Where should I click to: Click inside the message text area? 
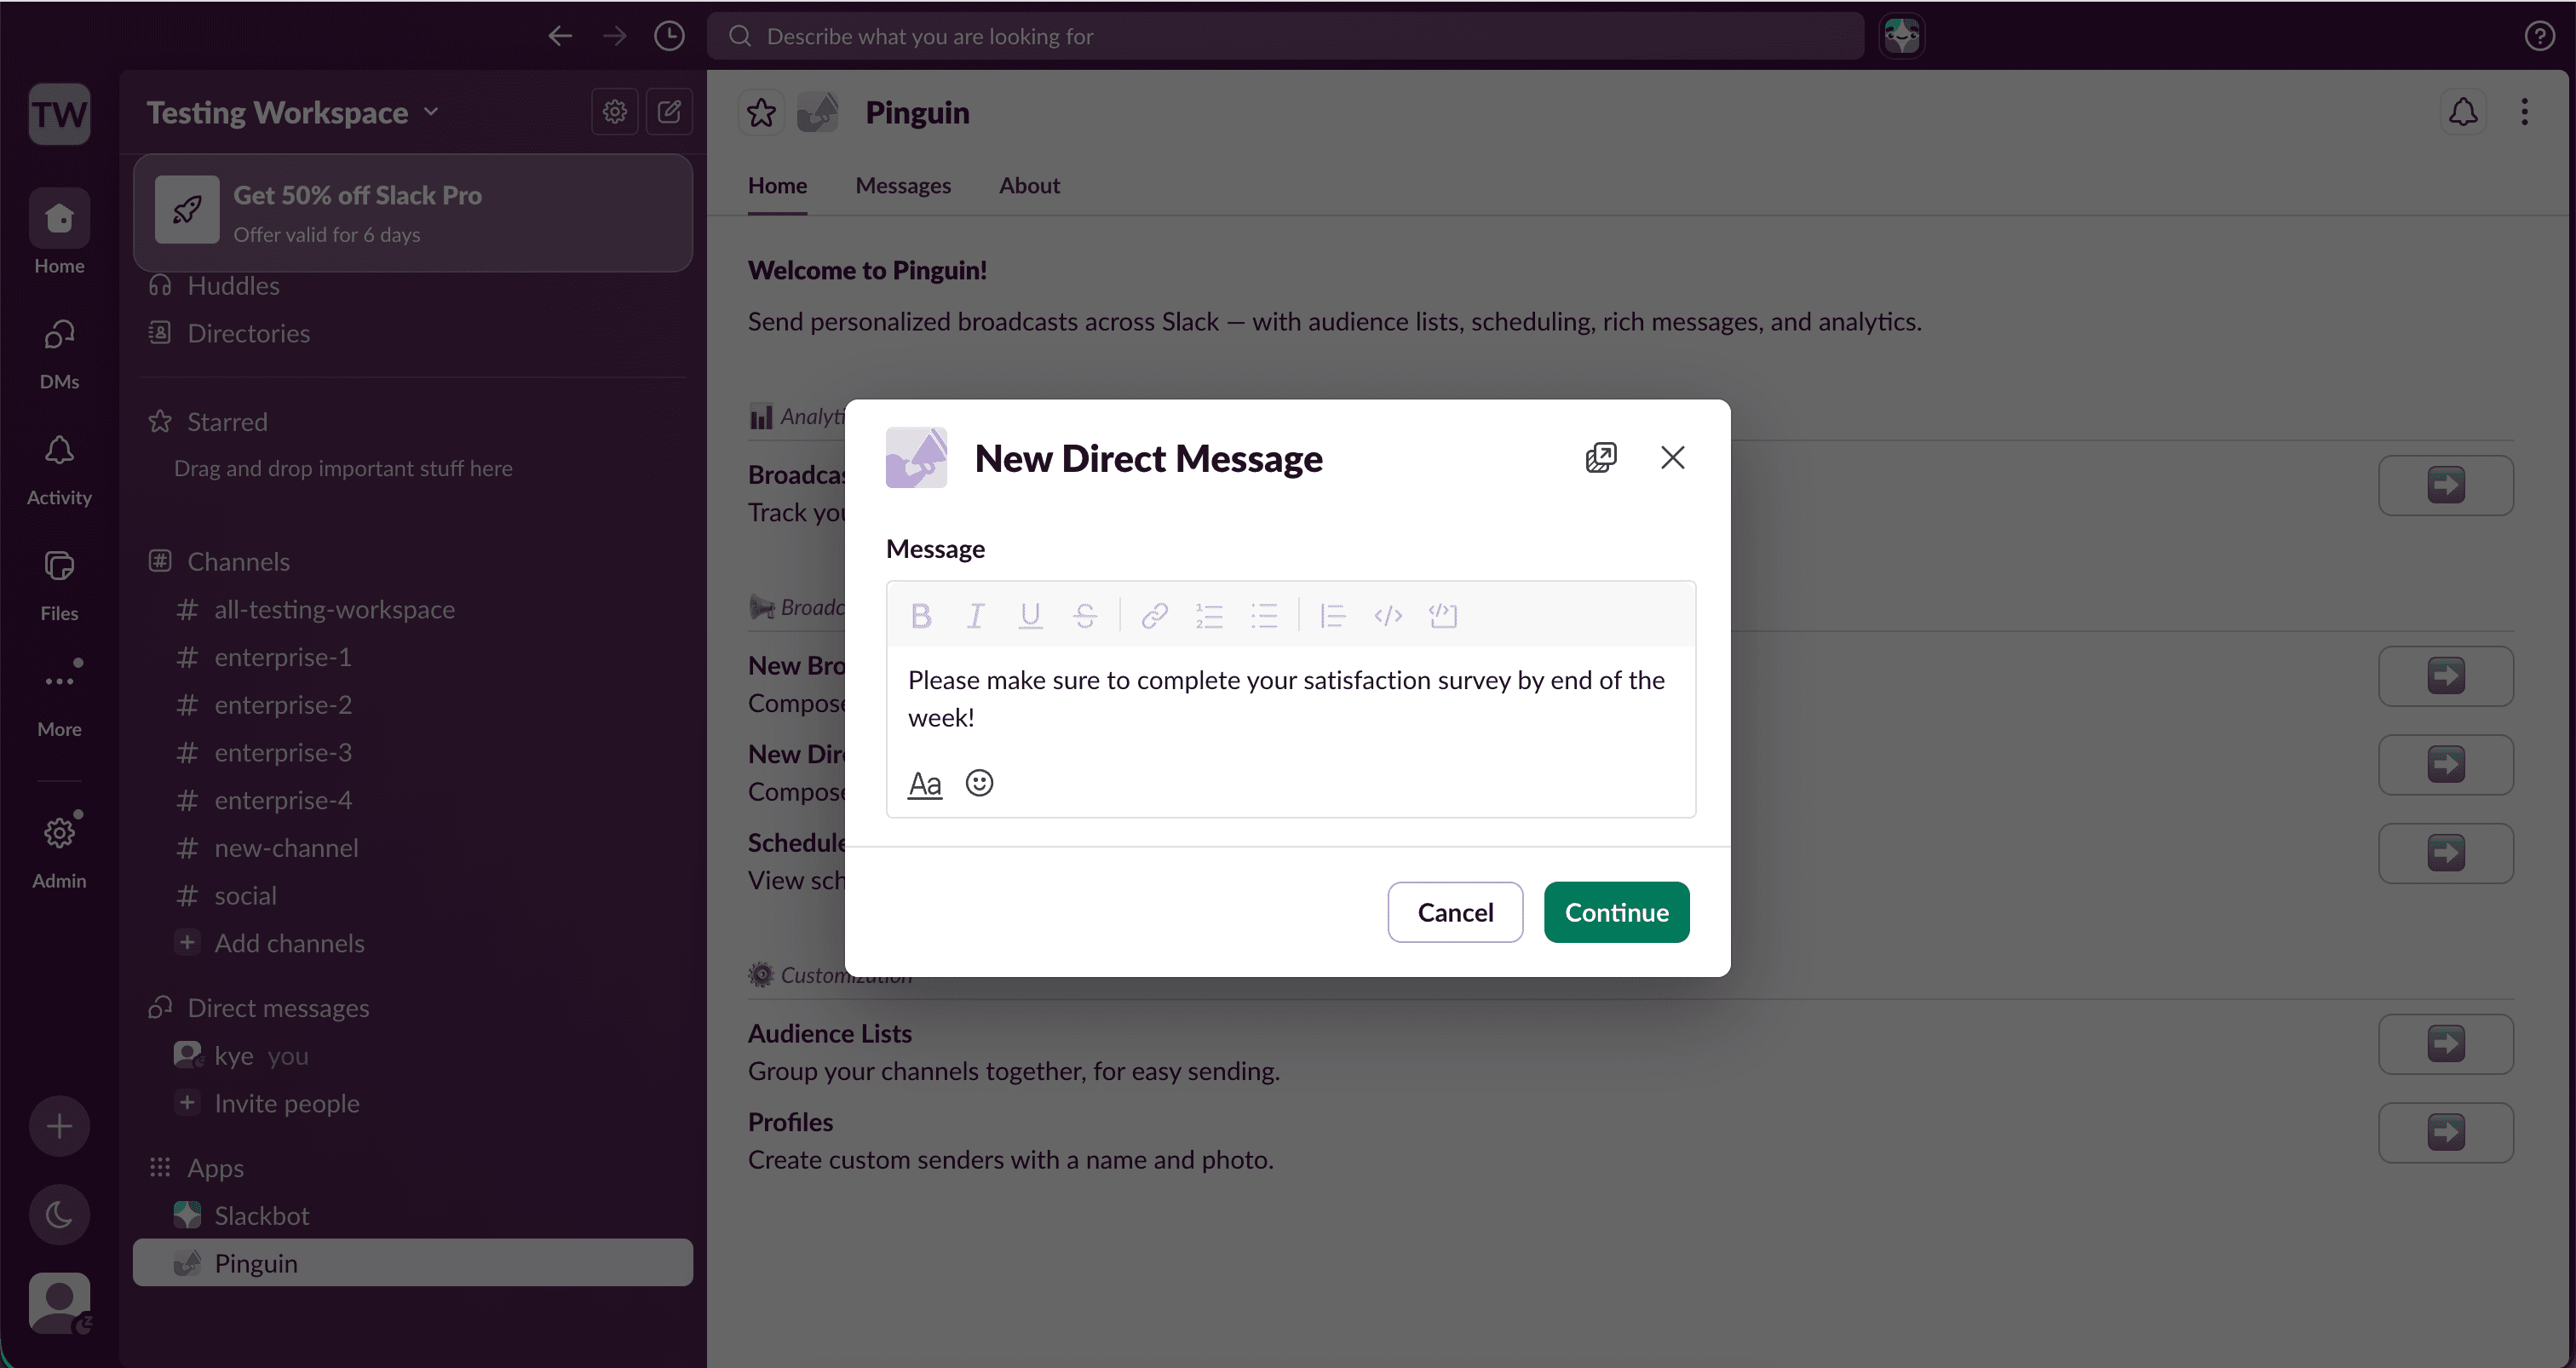[x=1290, y=699]
